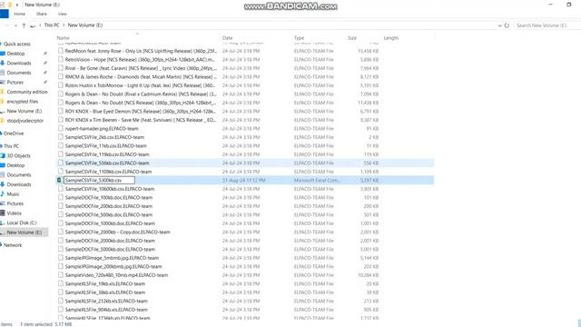This screenshot has width=581, height=327.
Task: Select highlighted New Volume (E:) drive in sidebar
Action: click(25, 233)
